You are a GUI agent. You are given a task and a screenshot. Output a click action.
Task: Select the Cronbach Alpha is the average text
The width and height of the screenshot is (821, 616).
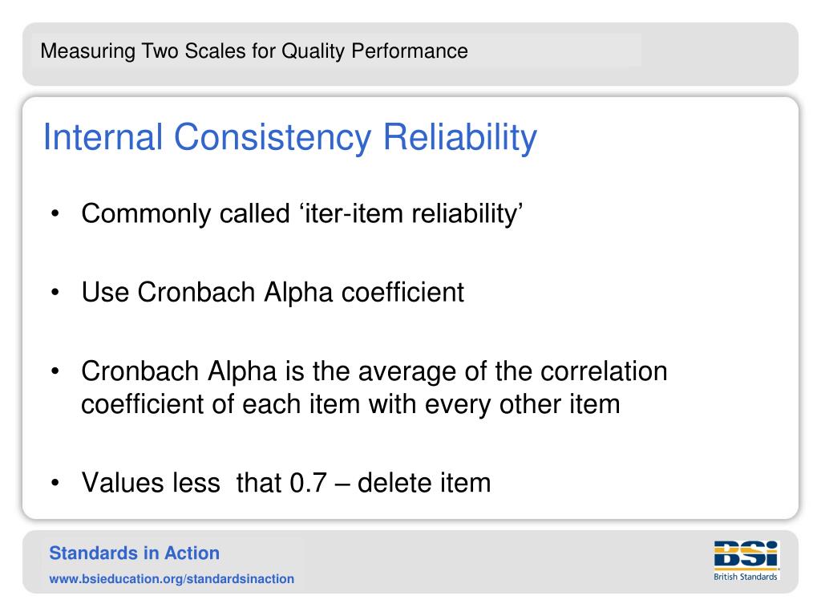click(374, 371)
